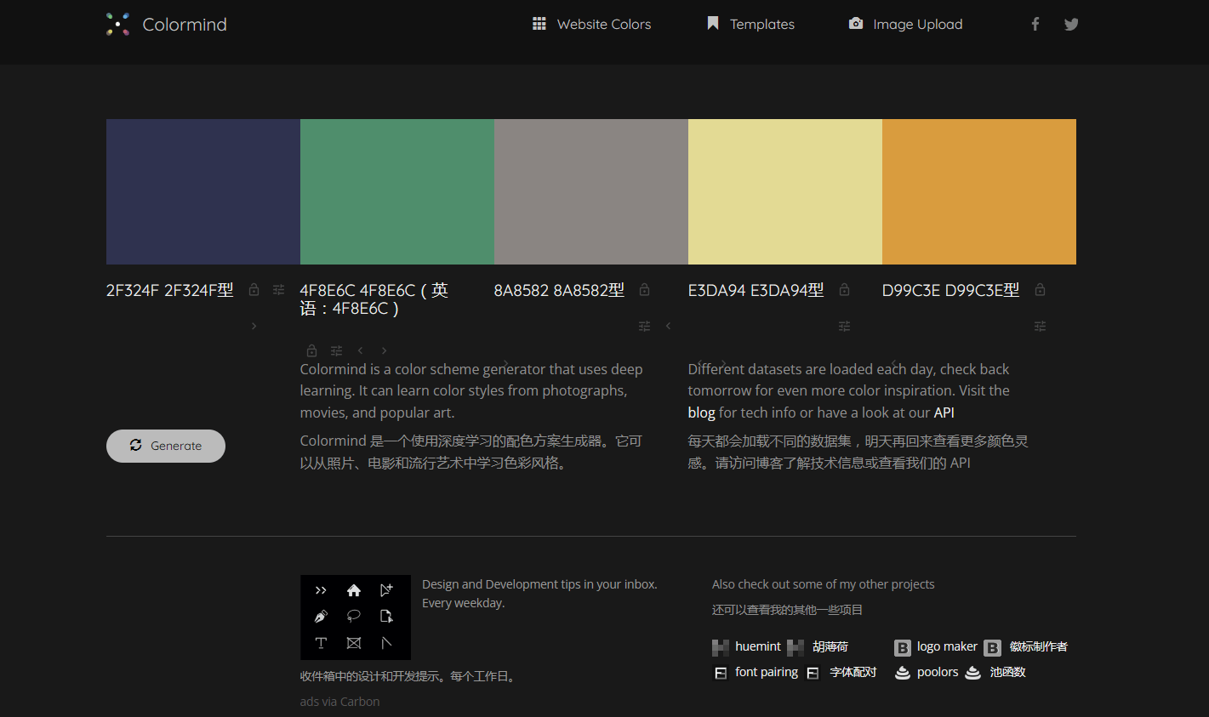Screen dimensions: 1209x717
Task: Open the Carbon ad tool-icons image
Action: click(356, 617)
